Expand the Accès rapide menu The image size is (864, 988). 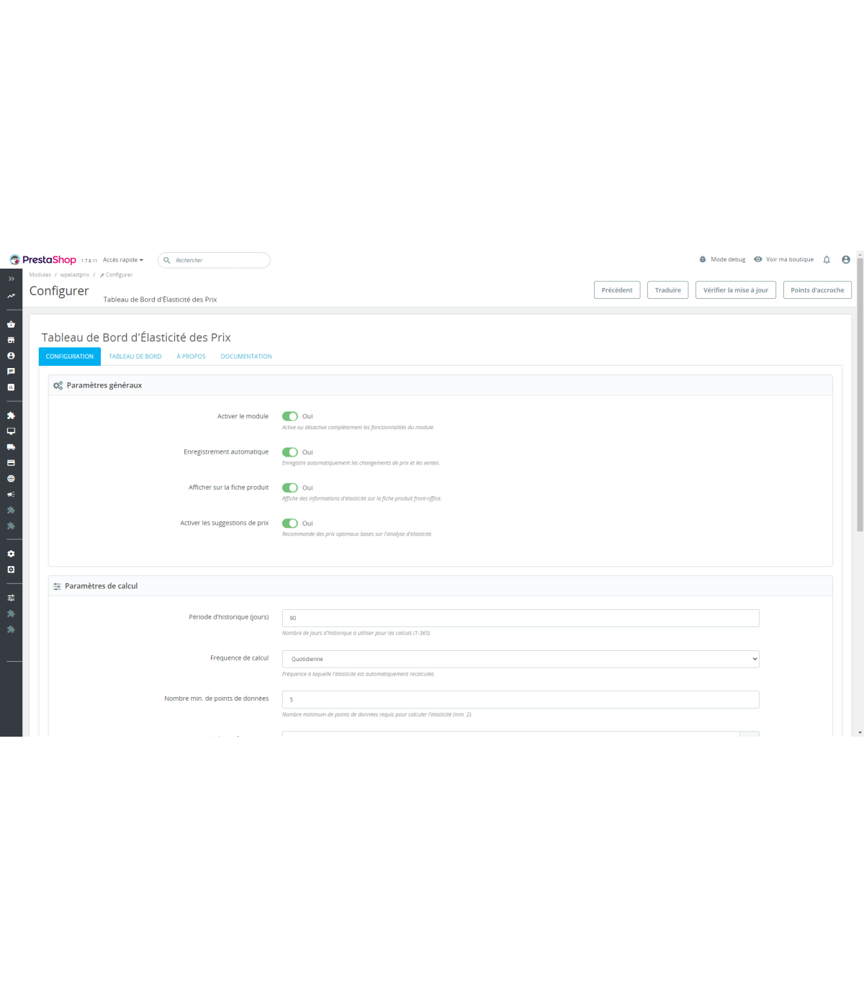tap(122, 260)
